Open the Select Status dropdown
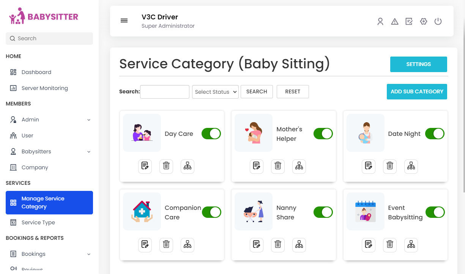The image size is (465, 274). click(x=215, y=91)
